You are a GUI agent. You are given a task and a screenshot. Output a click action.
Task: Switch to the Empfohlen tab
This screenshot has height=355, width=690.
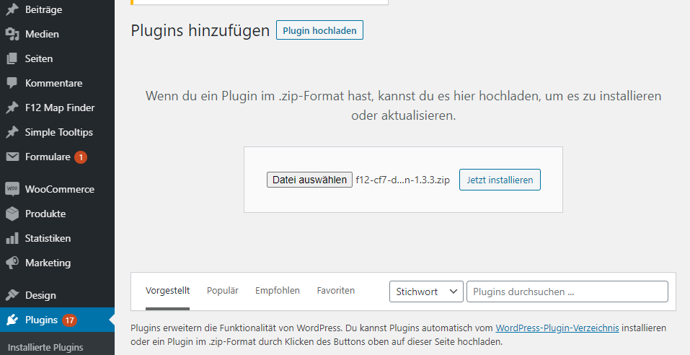(x=278, y=291)
